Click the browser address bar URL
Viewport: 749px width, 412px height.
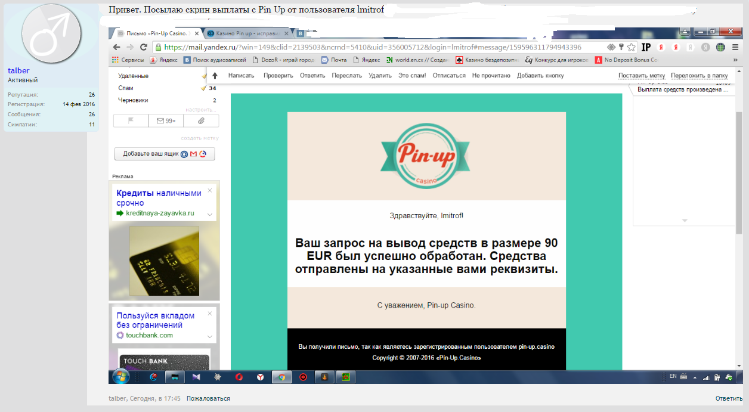373,47
